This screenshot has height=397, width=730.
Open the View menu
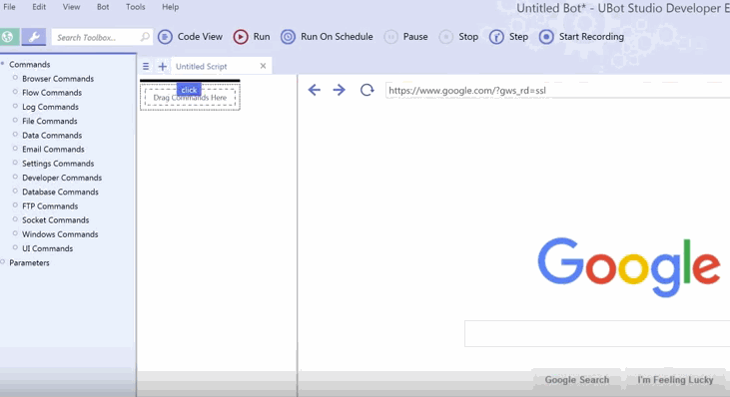[71, 7]
